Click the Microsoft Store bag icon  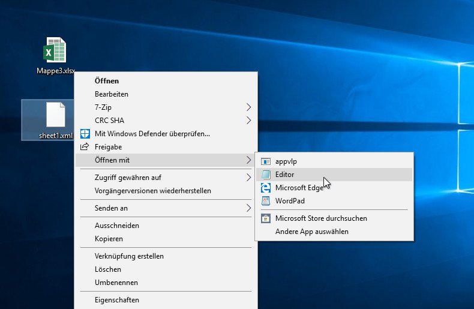coord(266,218)
